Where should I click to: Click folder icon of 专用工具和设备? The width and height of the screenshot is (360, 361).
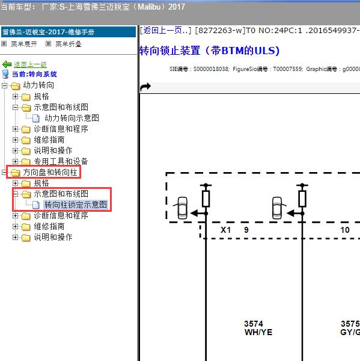pyautogui.click(x=26, y=162)
